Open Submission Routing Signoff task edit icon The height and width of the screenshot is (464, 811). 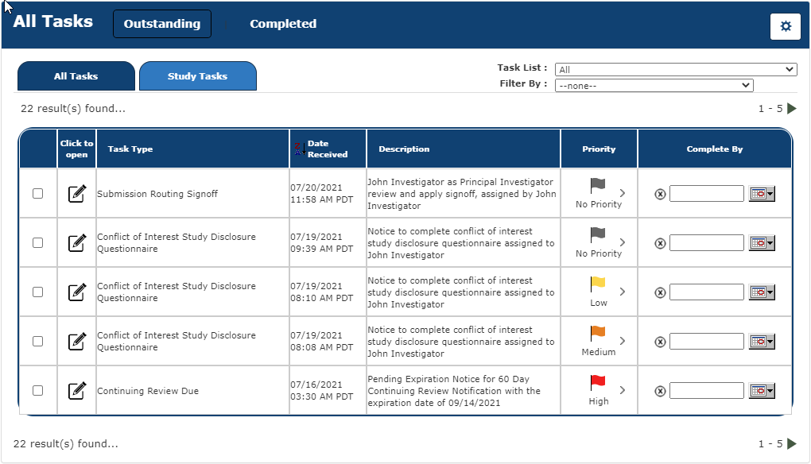tap(77, 194)
